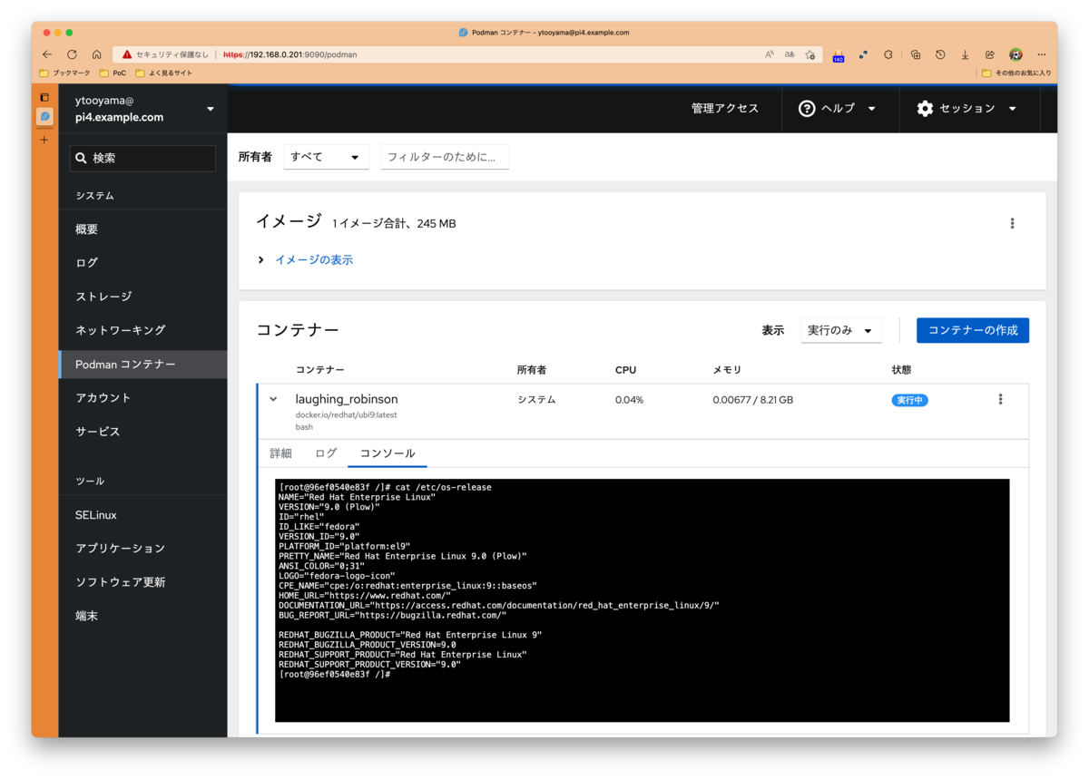The height and width of the screenshot is (779, 1089).
Task: Click the コンテナーの作成 button
Action: tap(973, 330)
